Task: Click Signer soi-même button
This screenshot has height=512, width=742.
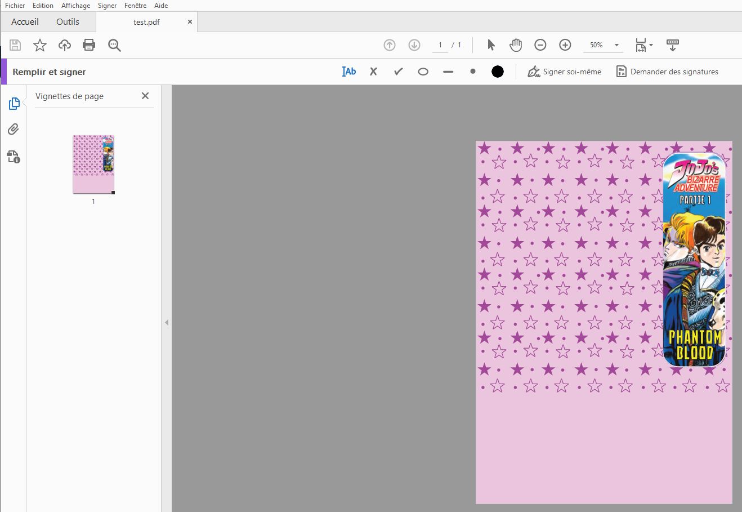Action: (x=565, y=72)
